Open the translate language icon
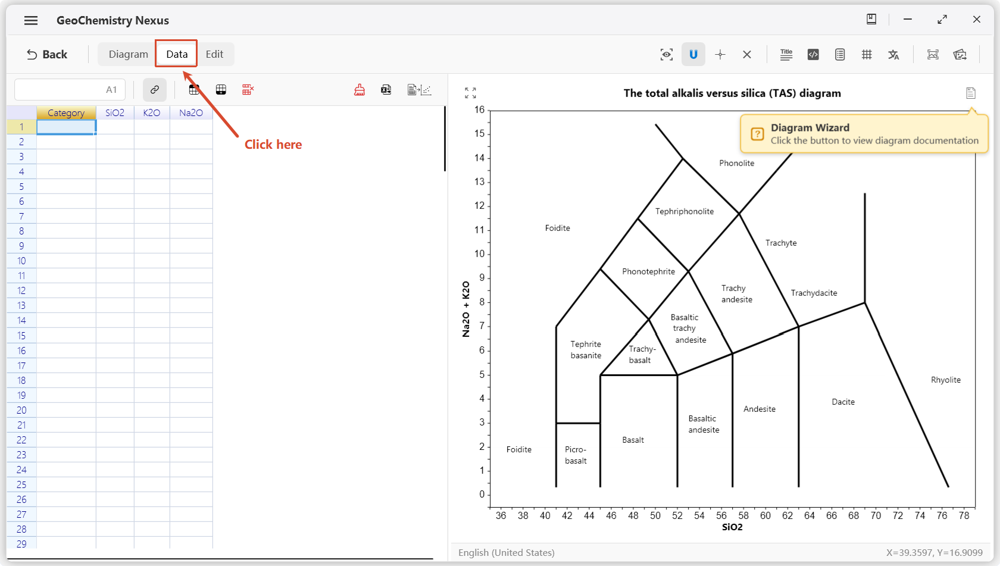 click(893, 55)
